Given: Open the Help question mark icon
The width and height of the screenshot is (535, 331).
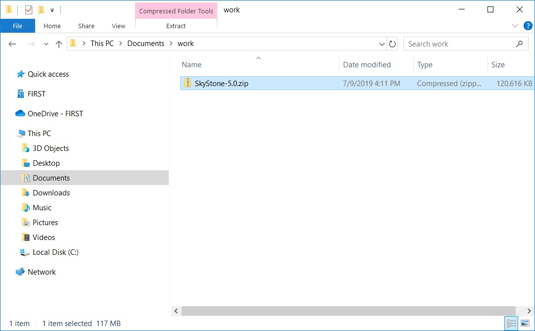Looking at the screenshot, I should 527,26.
